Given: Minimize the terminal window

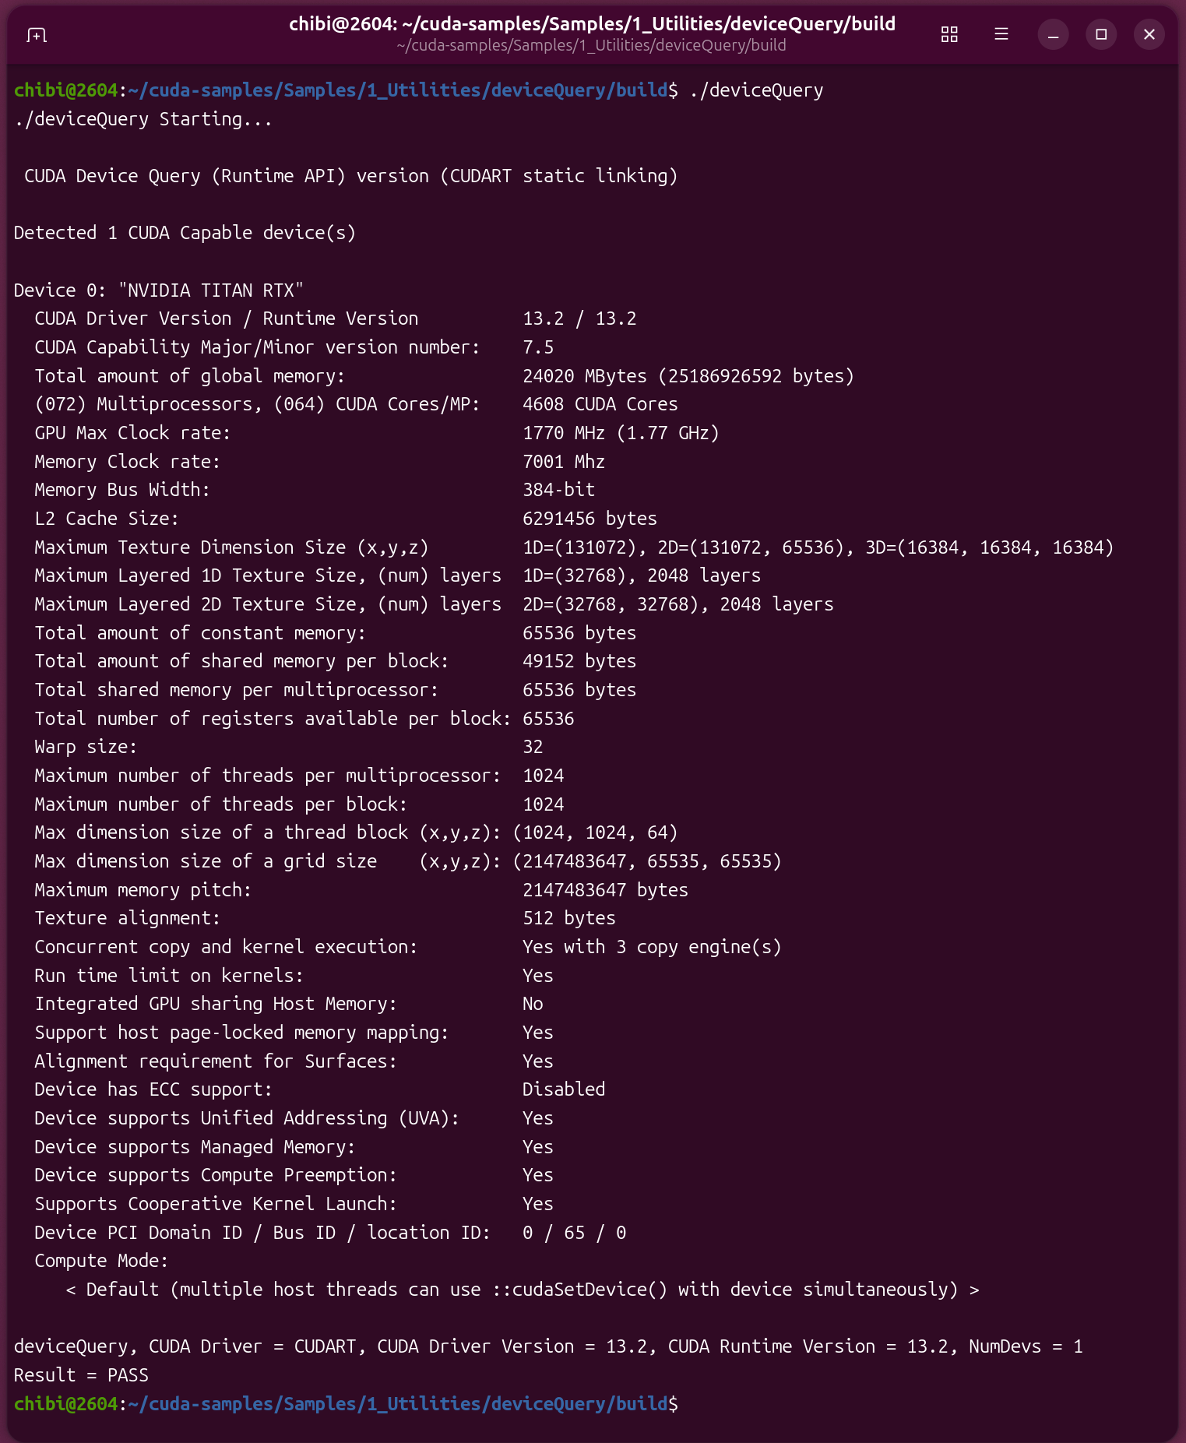Looking at the screenshot, I should [x=1053, y=34].
